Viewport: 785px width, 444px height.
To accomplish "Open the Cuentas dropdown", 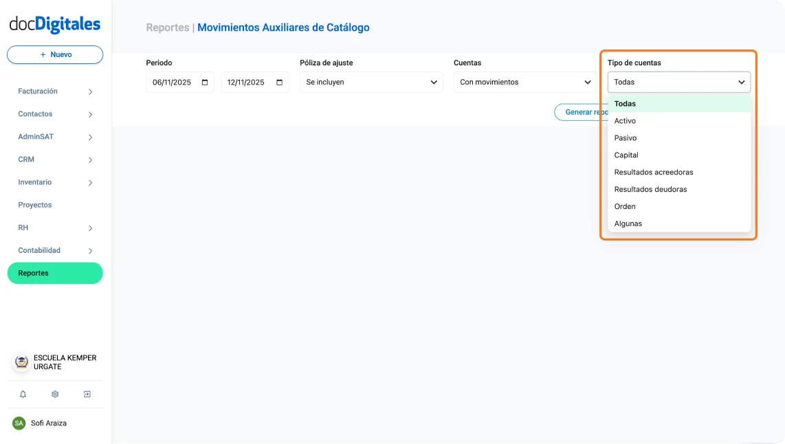I will tap(524, 82).
